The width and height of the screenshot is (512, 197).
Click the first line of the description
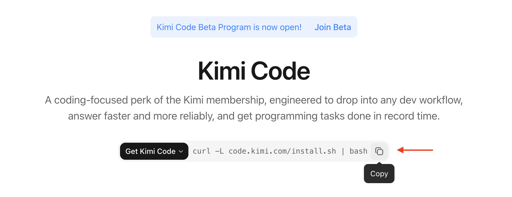[254, 100]
